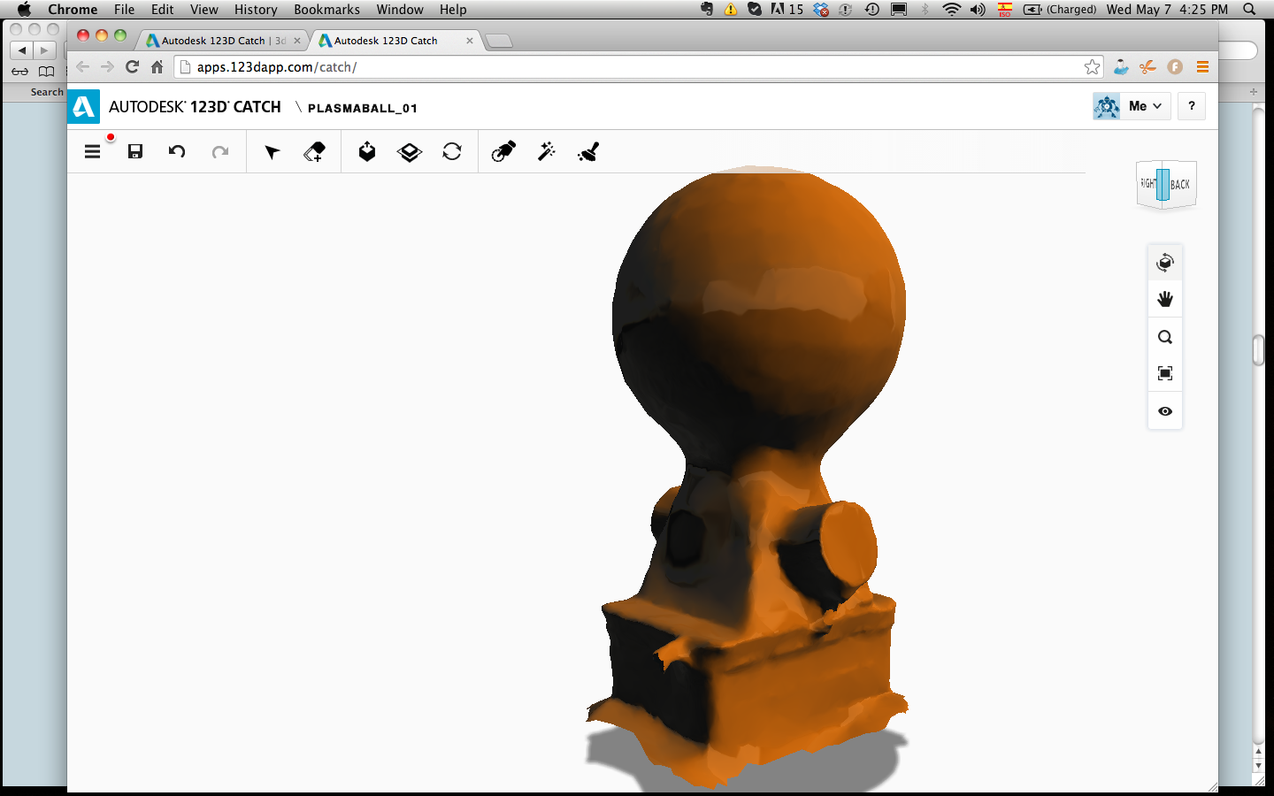Click the back-window vertical scrollbar handle
The height and width of the screenshot is (796, 1274).
1258,350
